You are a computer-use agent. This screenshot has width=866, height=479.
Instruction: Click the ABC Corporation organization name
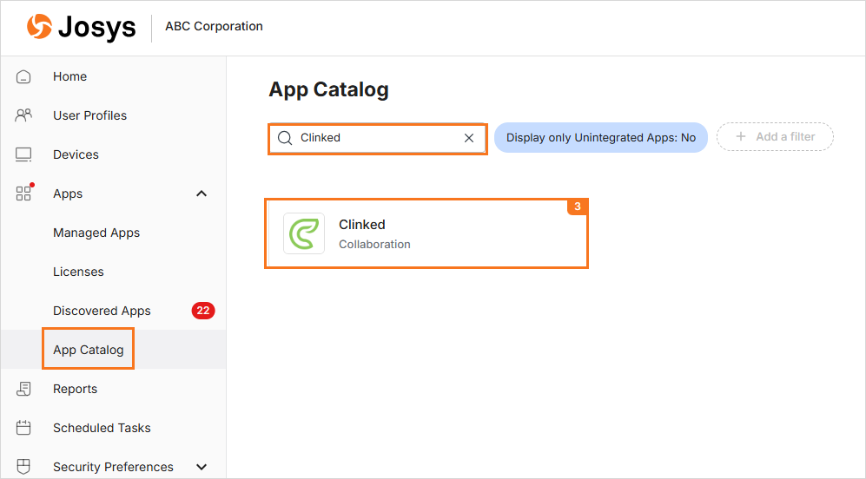(x=214, y=26)
